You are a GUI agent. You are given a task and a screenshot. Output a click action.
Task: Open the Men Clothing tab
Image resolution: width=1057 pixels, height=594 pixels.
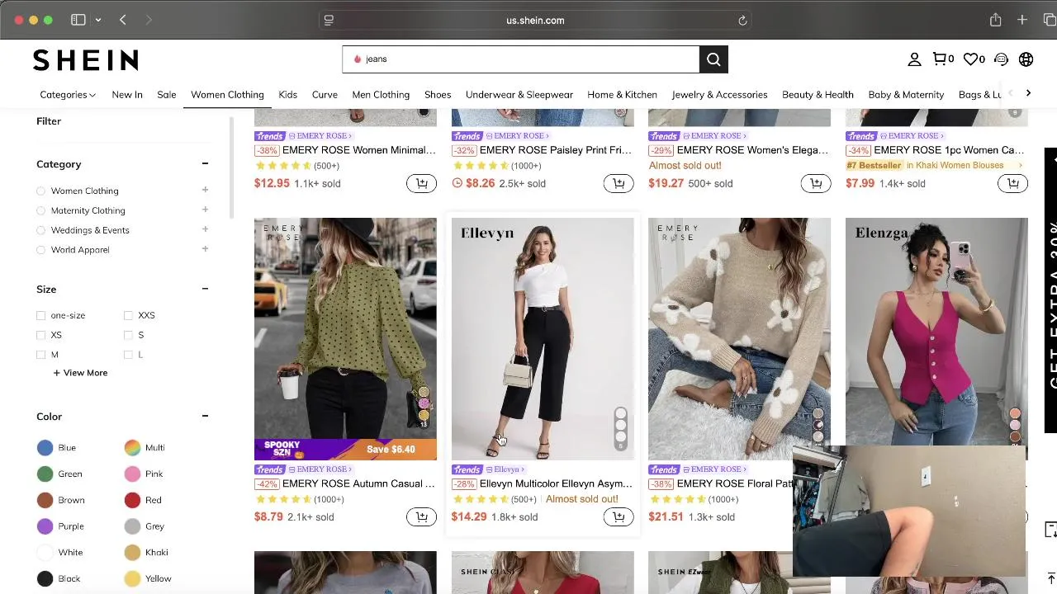pyautogui.click(x=381, y=95)
